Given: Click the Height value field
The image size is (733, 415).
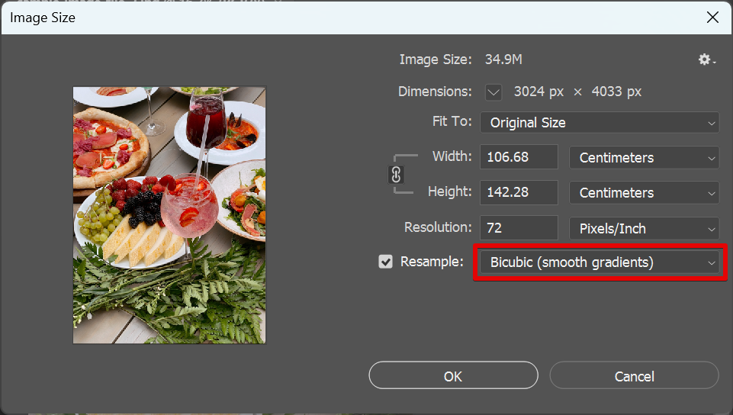Looking at the screenshot, I should point(519,193).
